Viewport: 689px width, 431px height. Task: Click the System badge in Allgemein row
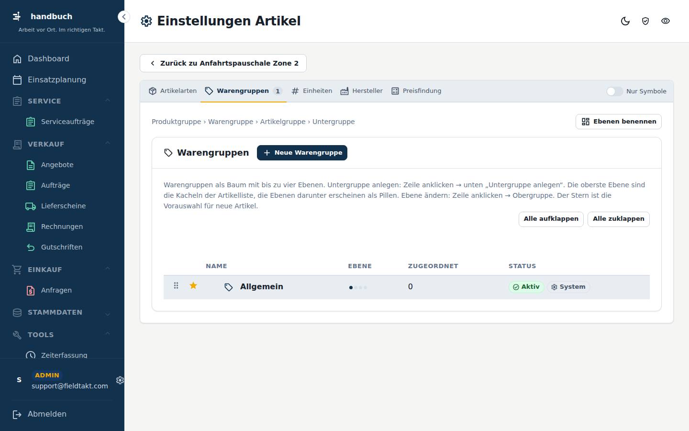pyautogui.click(x=568, y=287)
